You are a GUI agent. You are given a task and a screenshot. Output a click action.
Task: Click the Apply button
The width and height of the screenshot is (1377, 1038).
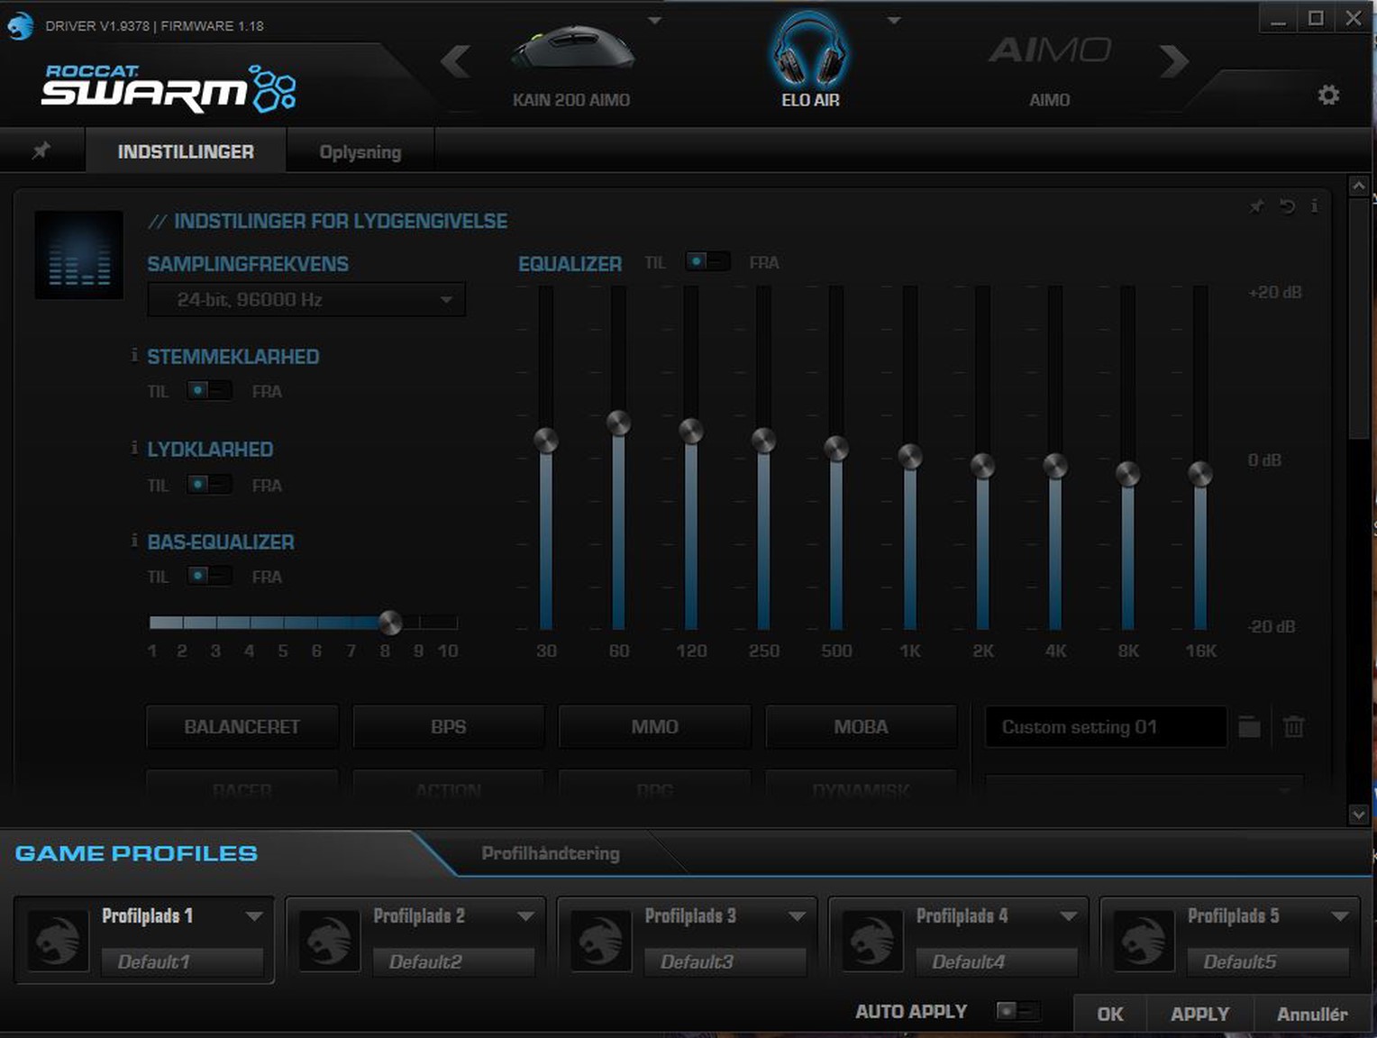coord(1199,1014)
